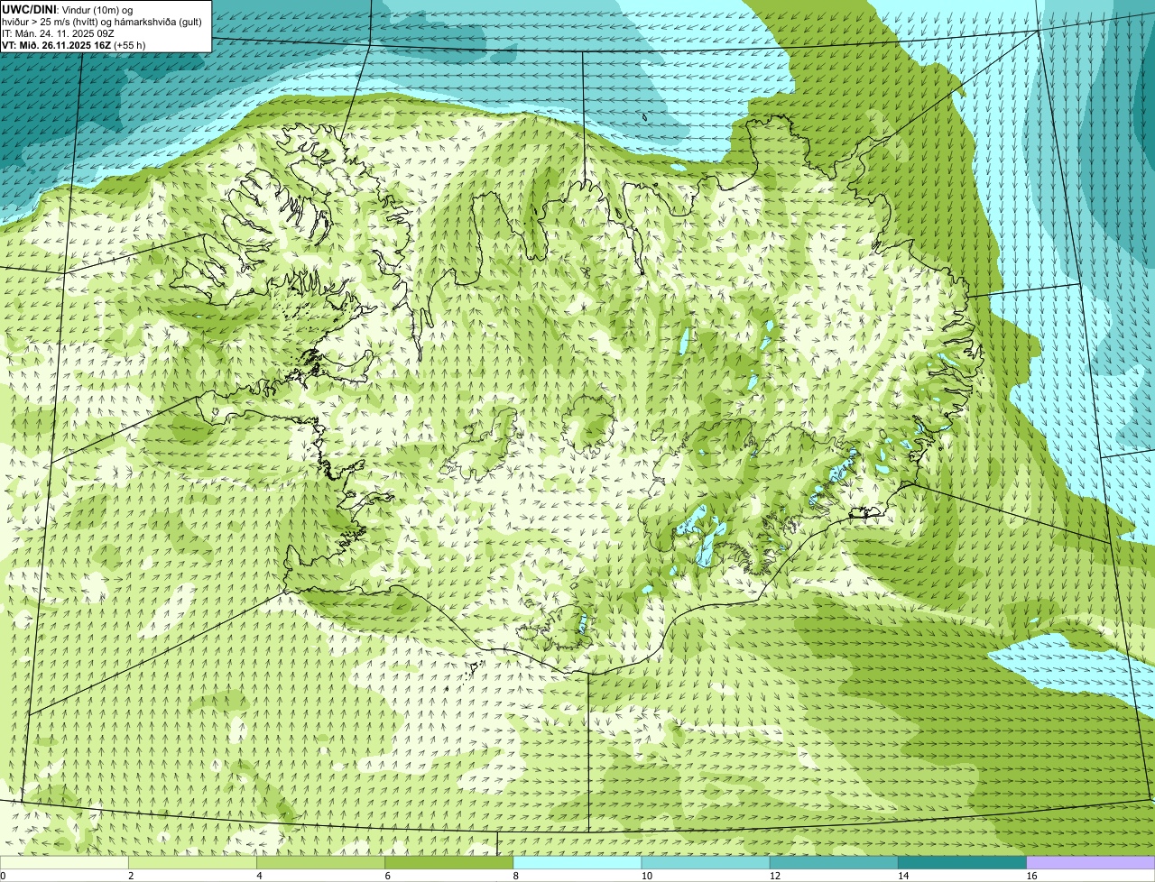This screenshot has height=882, width=1155.
Task: Select the pale yellow 0–2 color bar segment
Action: [64, 862]
